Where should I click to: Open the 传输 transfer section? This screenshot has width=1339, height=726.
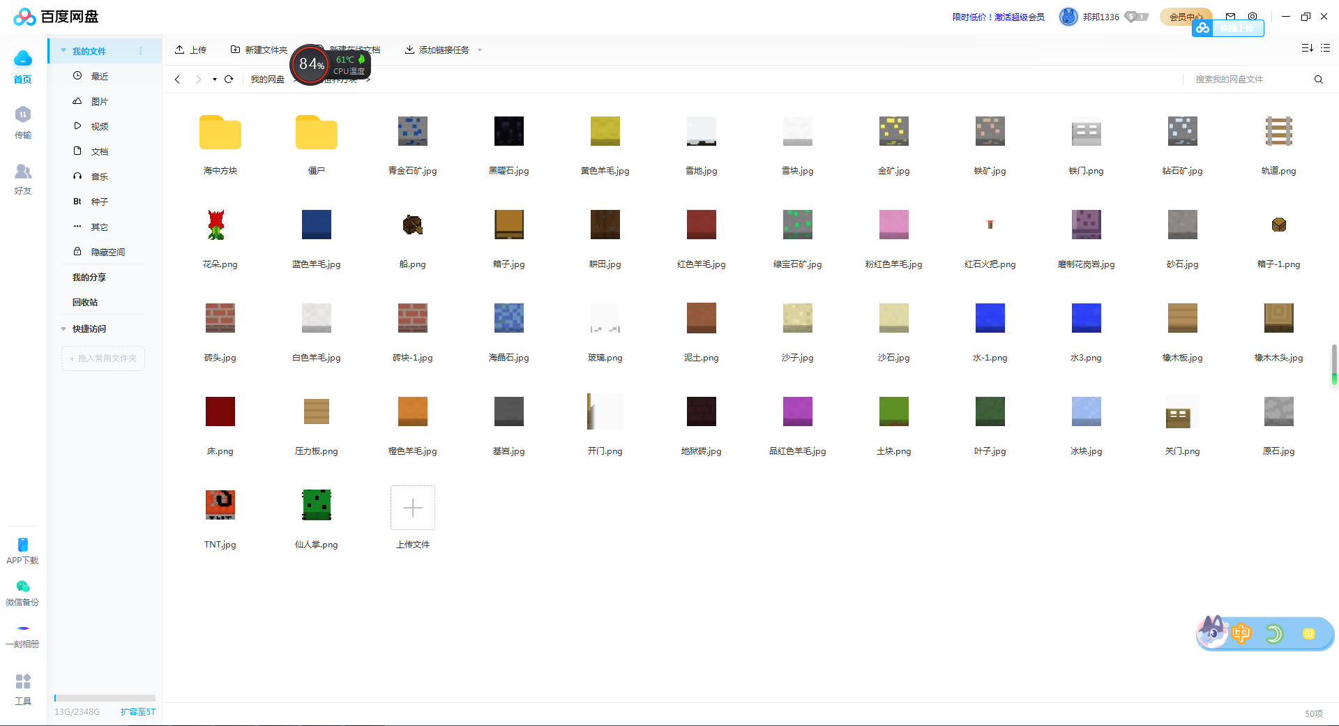[23, 123]
